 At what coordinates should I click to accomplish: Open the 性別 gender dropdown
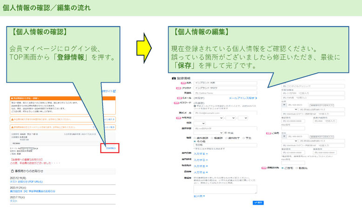point(200,123)
